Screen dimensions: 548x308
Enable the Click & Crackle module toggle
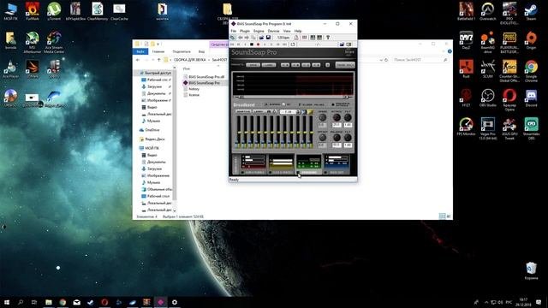coord(271,173)
